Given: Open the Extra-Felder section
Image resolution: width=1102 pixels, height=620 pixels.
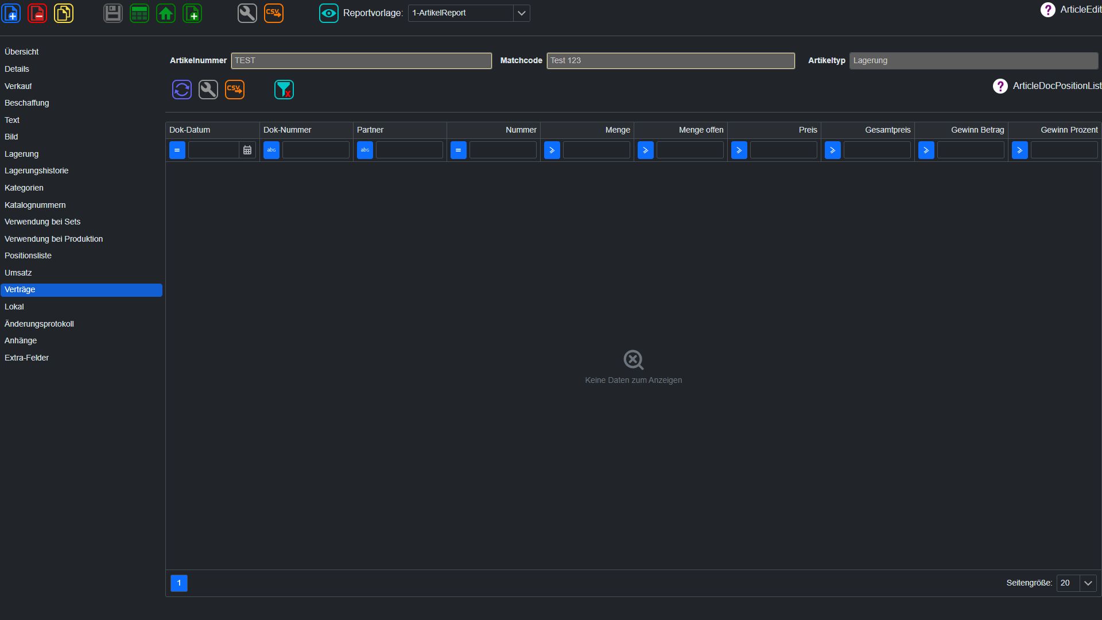Looking at the screenshot, I should click(x=81, y=358).
